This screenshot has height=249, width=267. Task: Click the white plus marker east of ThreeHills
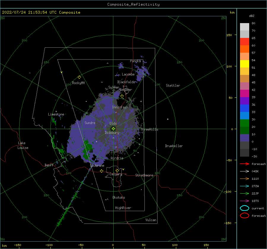pos(168,119)
